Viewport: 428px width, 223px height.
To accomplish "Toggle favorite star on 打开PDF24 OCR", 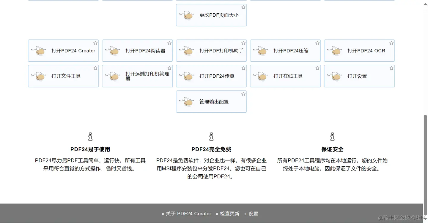I will [391, 43].
